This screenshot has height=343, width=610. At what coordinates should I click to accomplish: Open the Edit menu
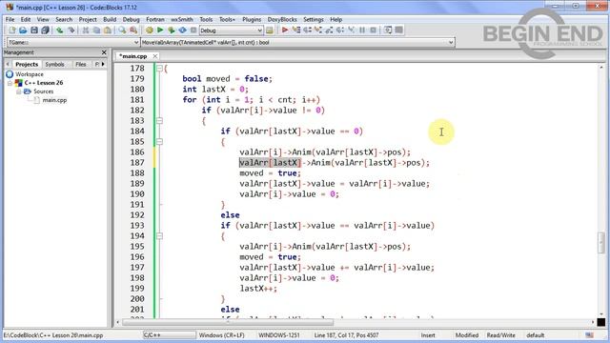click(26, 19)
